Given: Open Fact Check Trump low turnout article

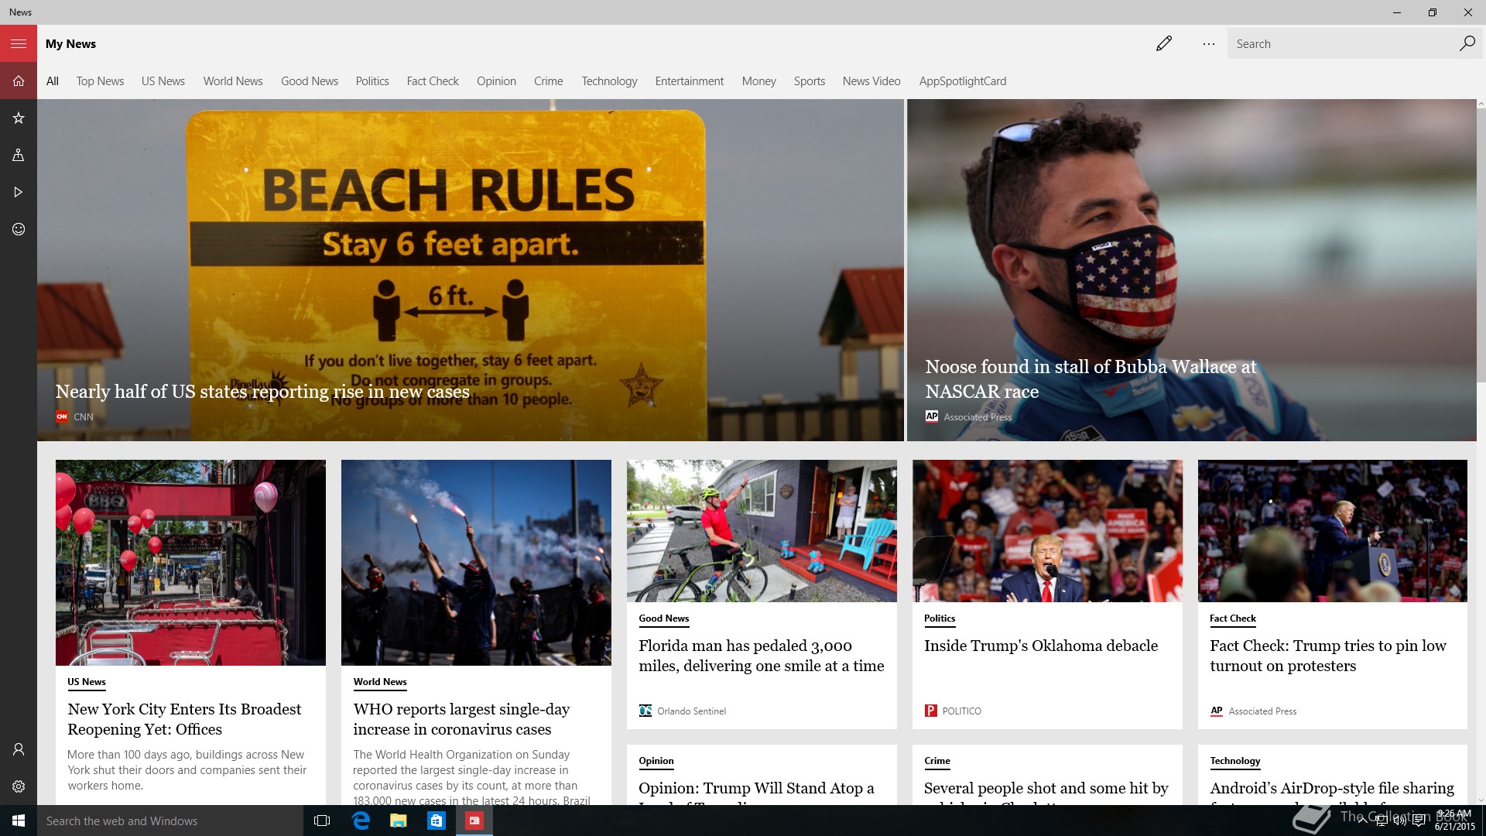Looking at the screenshot, I should pos(1328,656).
